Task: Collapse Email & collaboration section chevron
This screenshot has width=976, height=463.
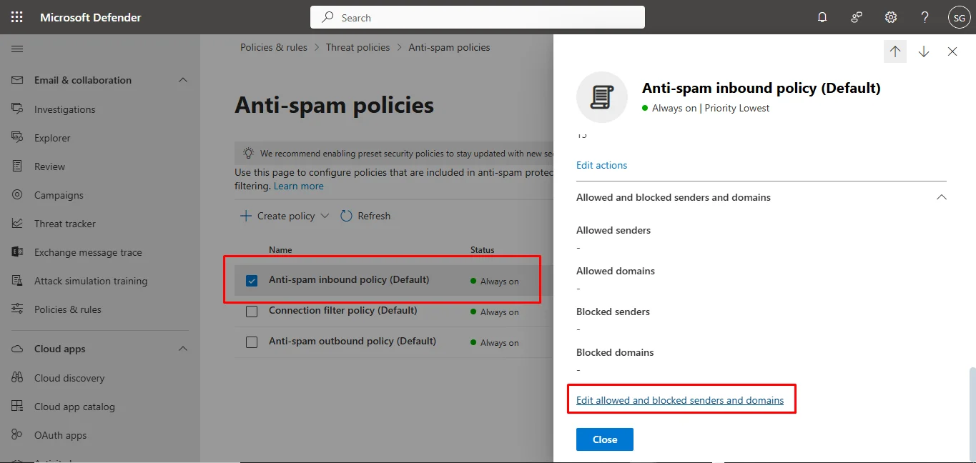Action: click(183, 80)
